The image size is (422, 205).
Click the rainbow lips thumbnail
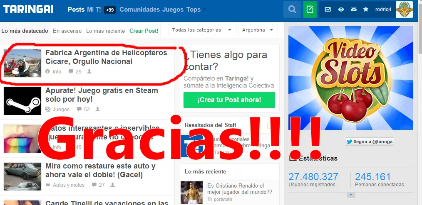tap(22, 139)
